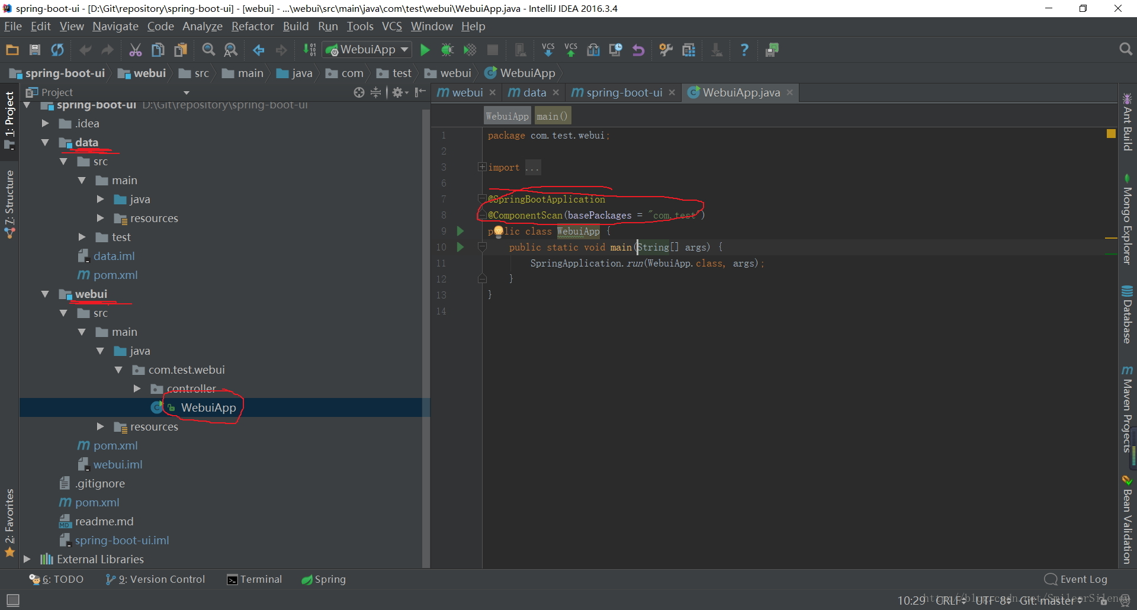Toggle the Bean Validation side panel
1137x610 pixels.
1127,519
